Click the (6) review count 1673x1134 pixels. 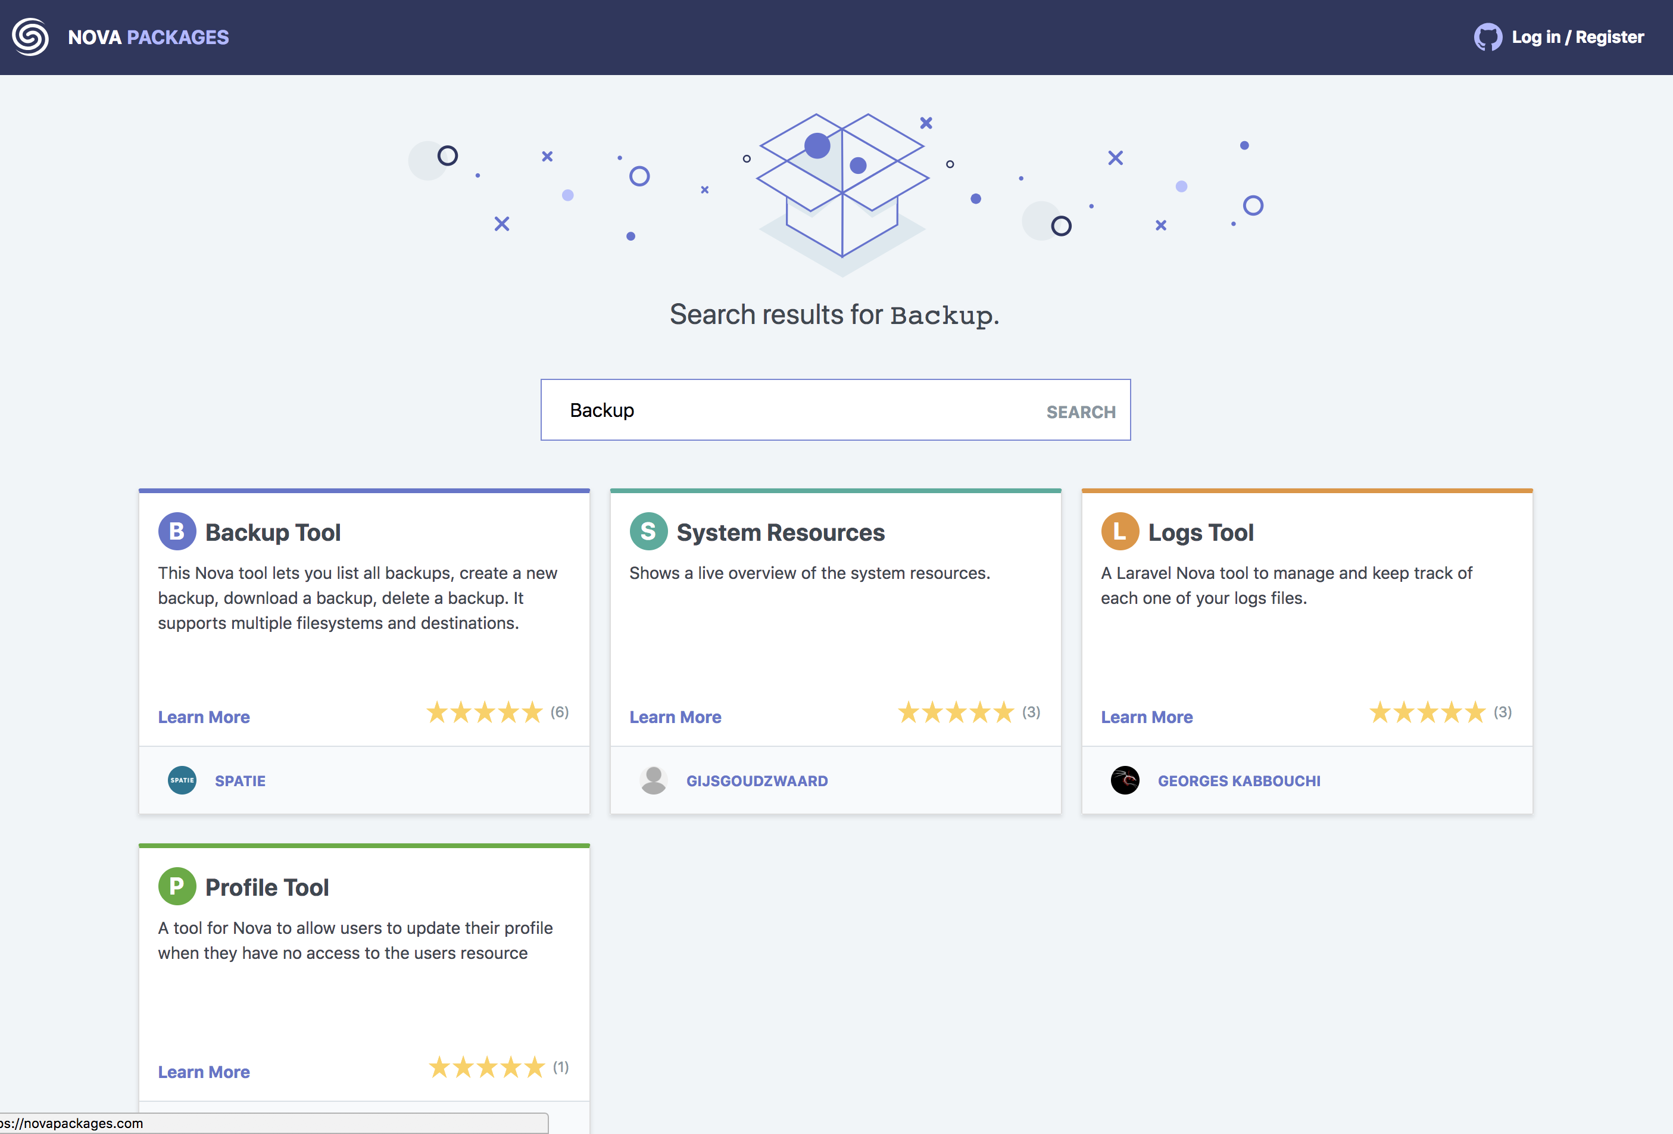pyautogui.click(x=560, y=711)
